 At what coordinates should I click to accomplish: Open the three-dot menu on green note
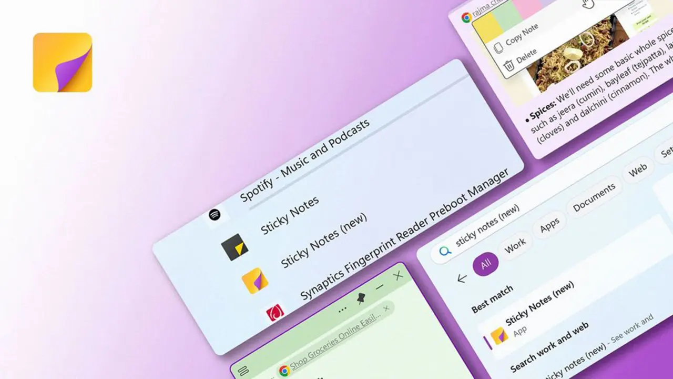tap(343, 310)
